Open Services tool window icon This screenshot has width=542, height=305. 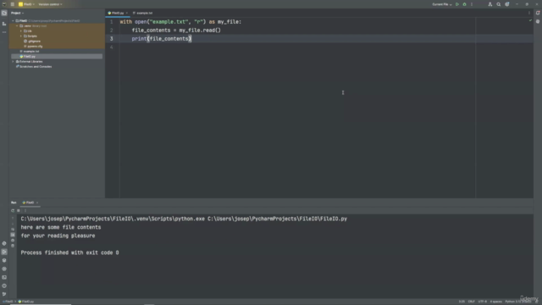4,269
